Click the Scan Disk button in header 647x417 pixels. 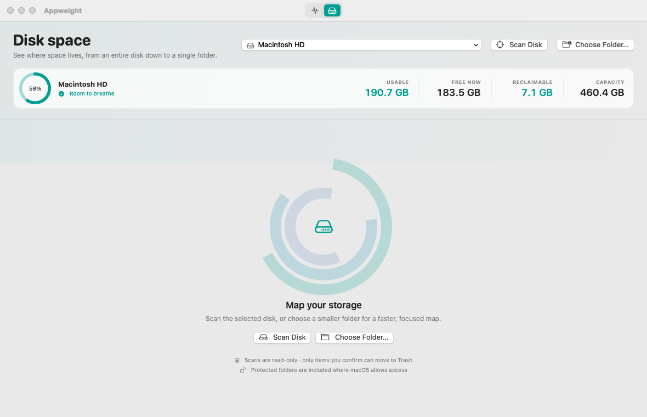click(519, 45)
